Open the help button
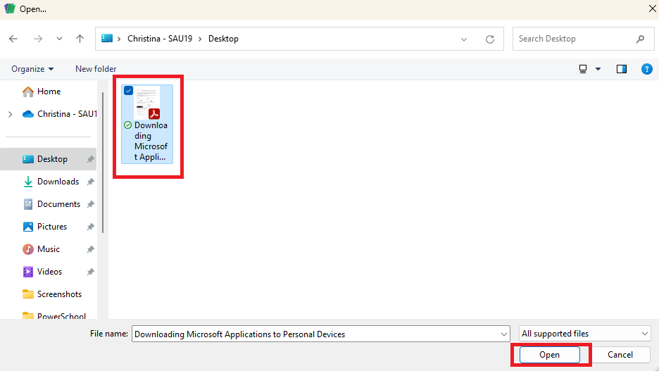The image size is (659, 371). click(x=647, y=69)
